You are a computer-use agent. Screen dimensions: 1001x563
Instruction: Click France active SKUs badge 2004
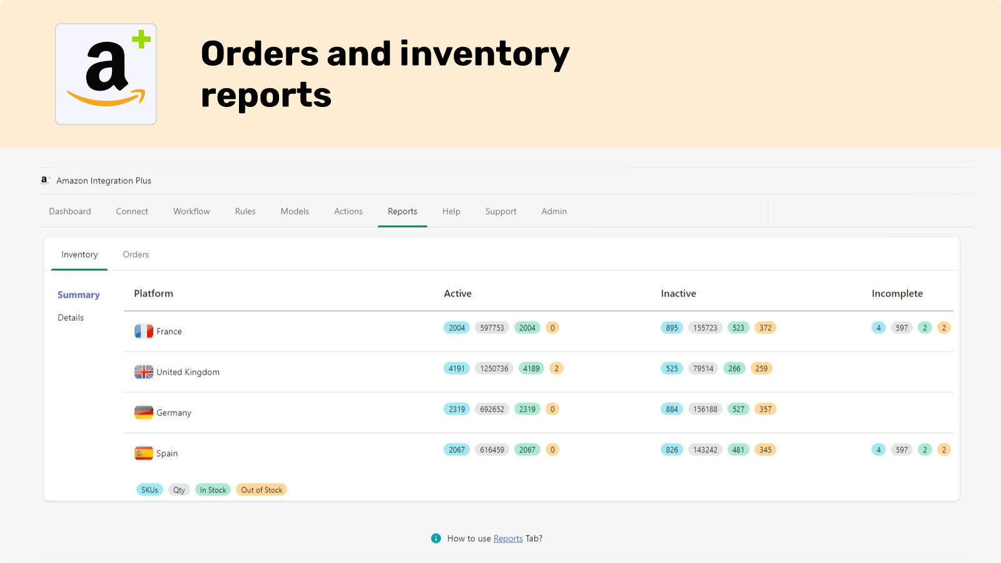tap(457, 328)
